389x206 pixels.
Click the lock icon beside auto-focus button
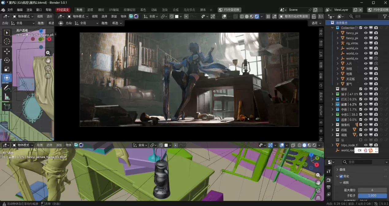pos(314,17)
